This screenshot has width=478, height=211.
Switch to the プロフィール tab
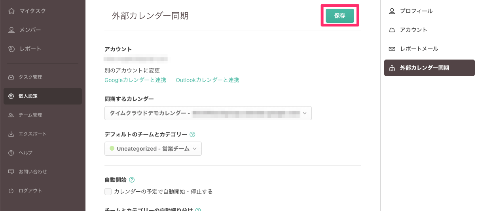(416, 11)
